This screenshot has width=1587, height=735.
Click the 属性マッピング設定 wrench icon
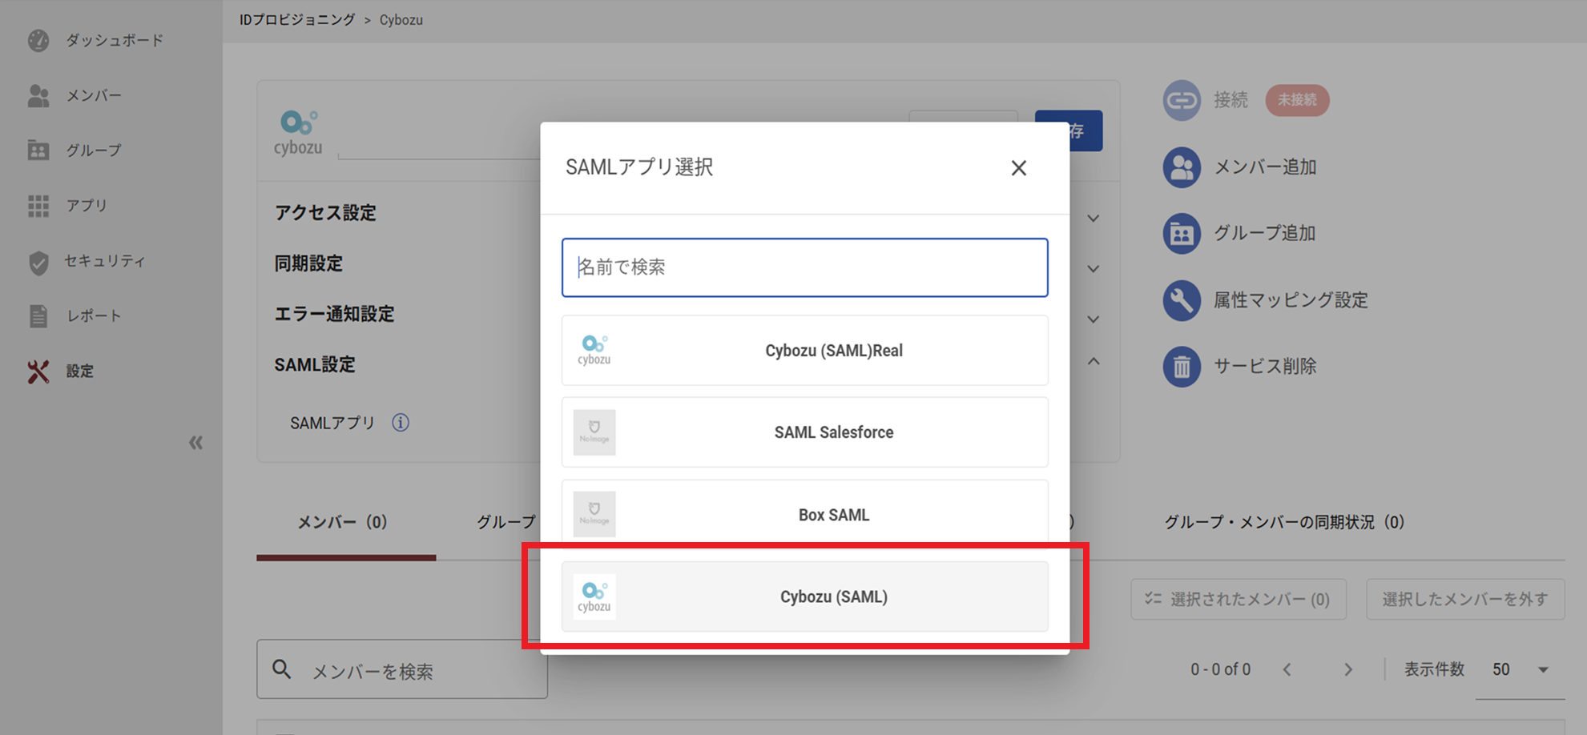pyautogui.click(x=1182, y=300)
